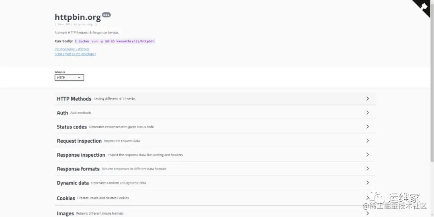
Task: Click the Dynamic data heading
Action: coord(73,183)
